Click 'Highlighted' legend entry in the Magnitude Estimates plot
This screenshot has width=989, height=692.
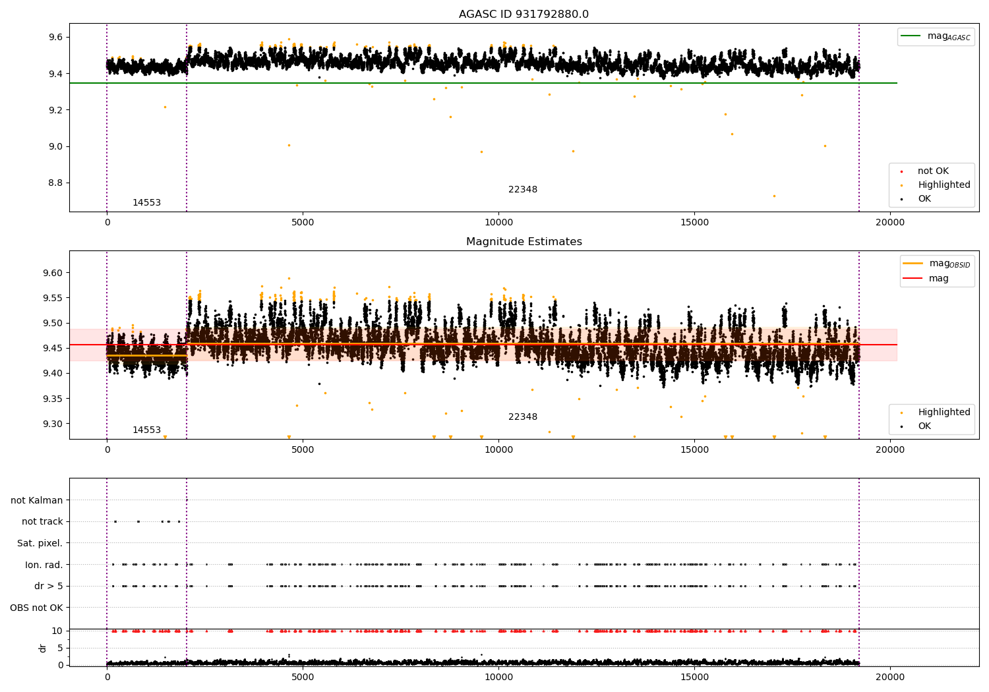[936, 413]
